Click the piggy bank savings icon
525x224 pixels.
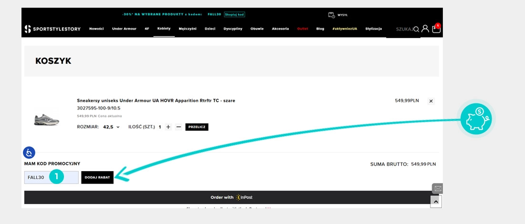tap(476, 119)
